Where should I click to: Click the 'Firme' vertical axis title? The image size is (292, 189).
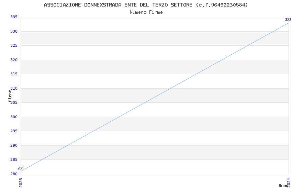click(10, 96)
